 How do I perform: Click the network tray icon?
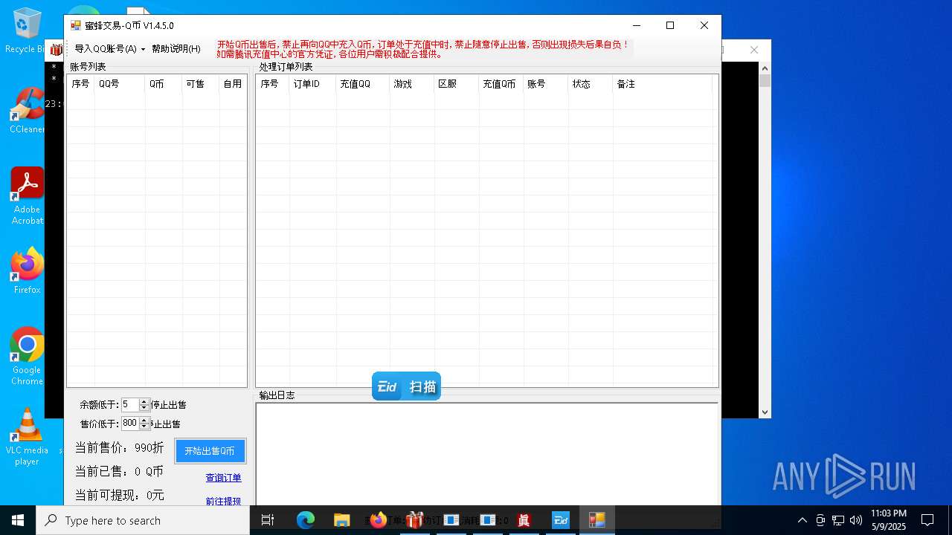838,520
